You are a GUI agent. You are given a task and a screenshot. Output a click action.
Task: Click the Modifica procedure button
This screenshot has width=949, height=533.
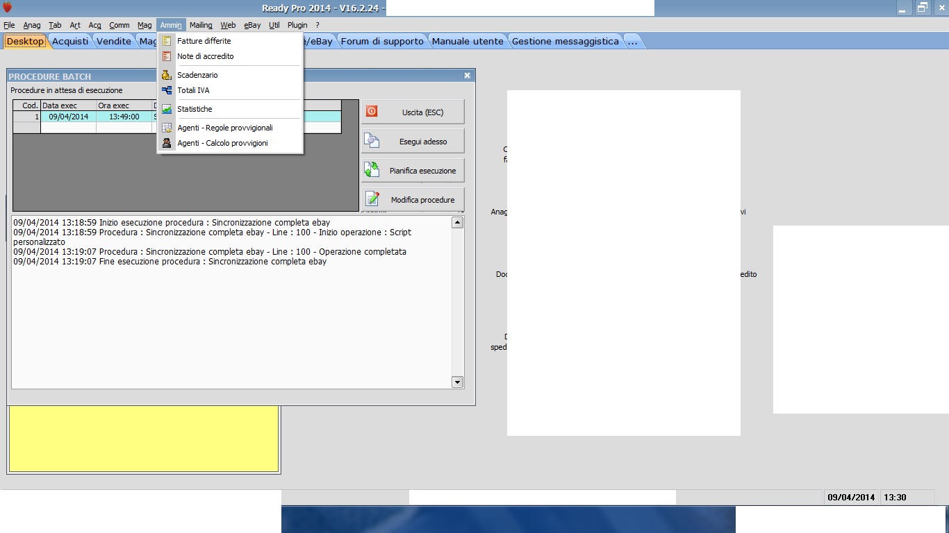coord(413,199)
